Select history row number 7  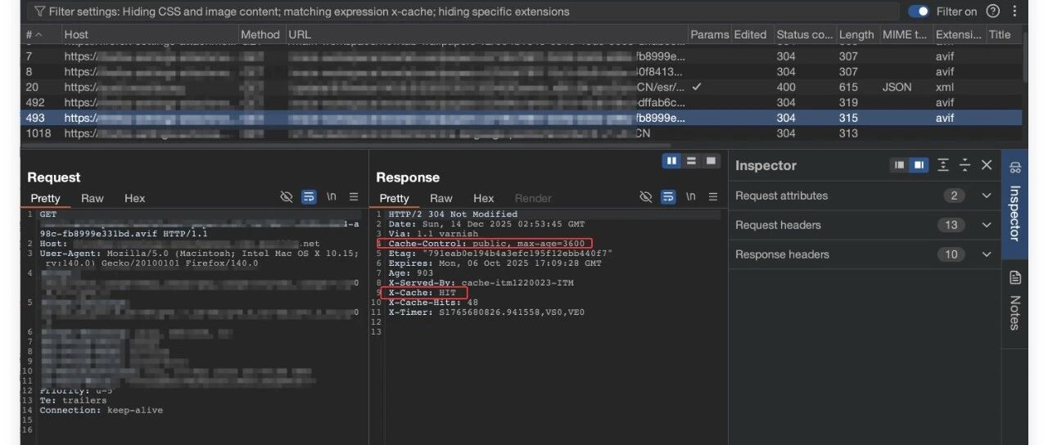(522, 56)
